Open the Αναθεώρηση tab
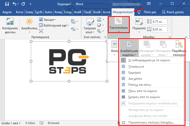Image resolution: width=190 pixels, height=126 pixels. pyautogui.click(x=78, y=12)
